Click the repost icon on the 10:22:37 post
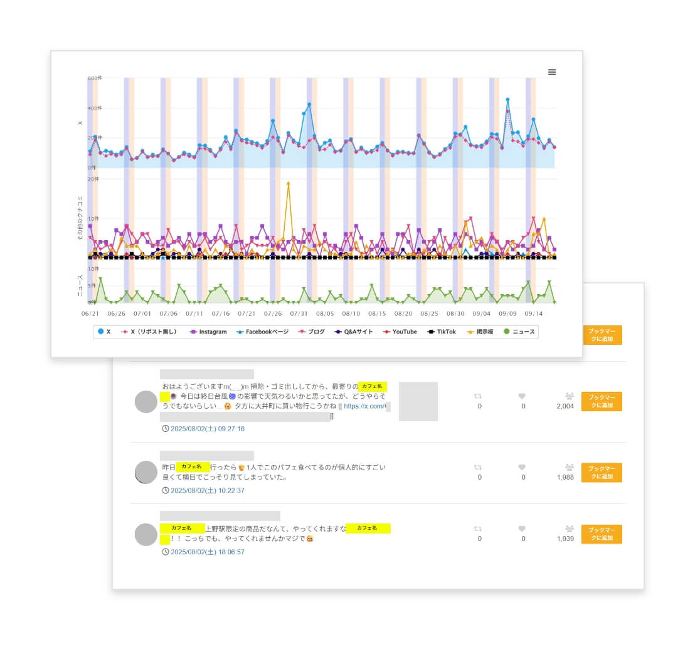695x652 pixels. point(479,467)
